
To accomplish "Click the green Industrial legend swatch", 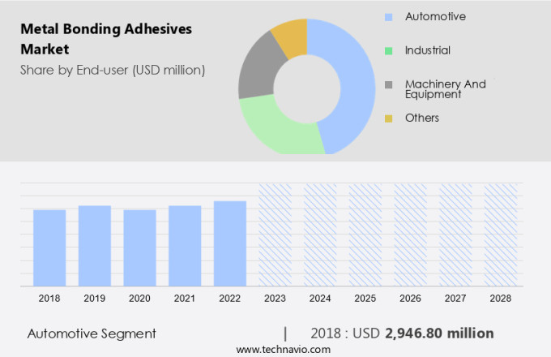I will pyautogui.click(x=389, y=51).
